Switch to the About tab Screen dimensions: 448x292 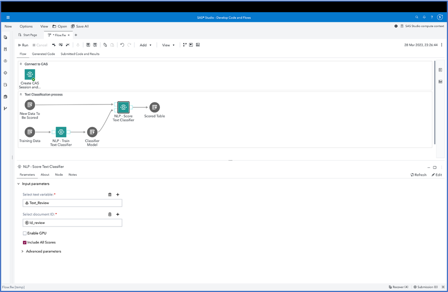pyautogui.click(x=45, y=174)
